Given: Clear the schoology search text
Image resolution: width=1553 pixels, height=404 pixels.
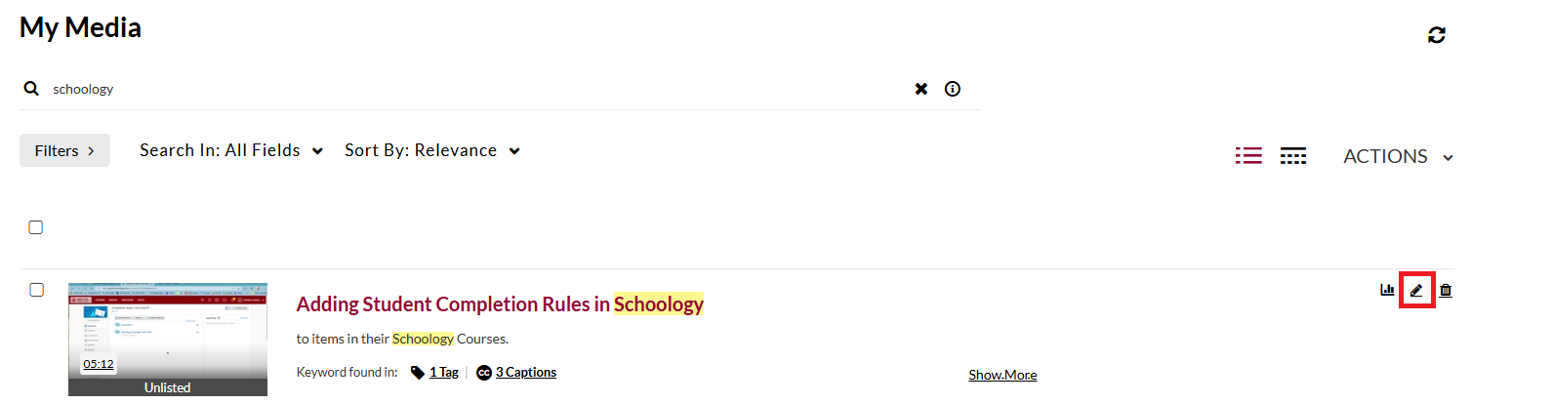Looking at the screenshot, I should [x=920, y=89].
